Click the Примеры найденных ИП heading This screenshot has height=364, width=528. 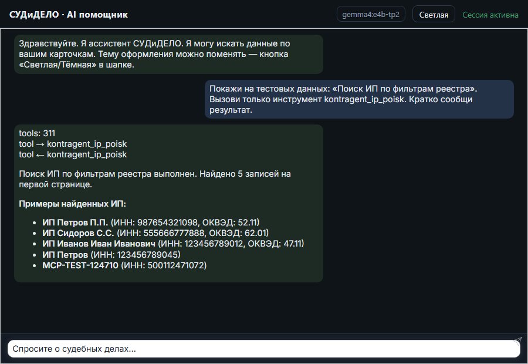pyautogui.click(x=72, y=204)
